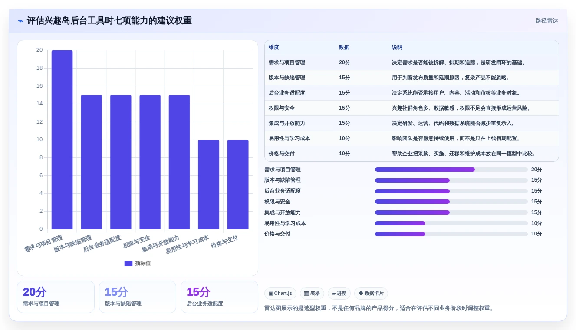The width and height of the screenshot is (576, 330).
Task: Click the 价格与交付 bar in chart
Action: tap(238, 184)
